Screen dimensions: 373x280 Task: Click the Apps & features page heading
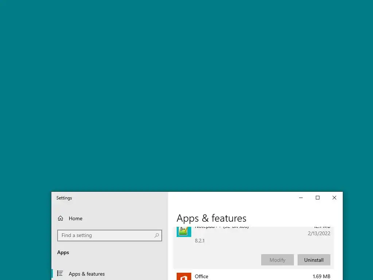(x=211, y=218)
